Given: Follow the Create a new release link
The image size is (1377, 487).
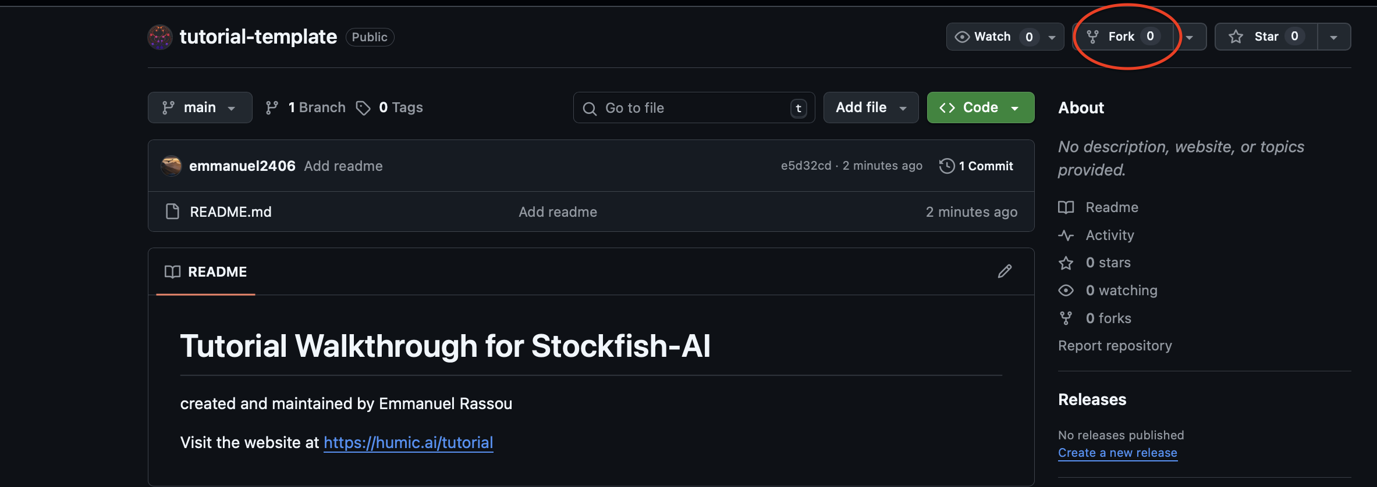Looking at the screenshot, I should (1117, 452).
